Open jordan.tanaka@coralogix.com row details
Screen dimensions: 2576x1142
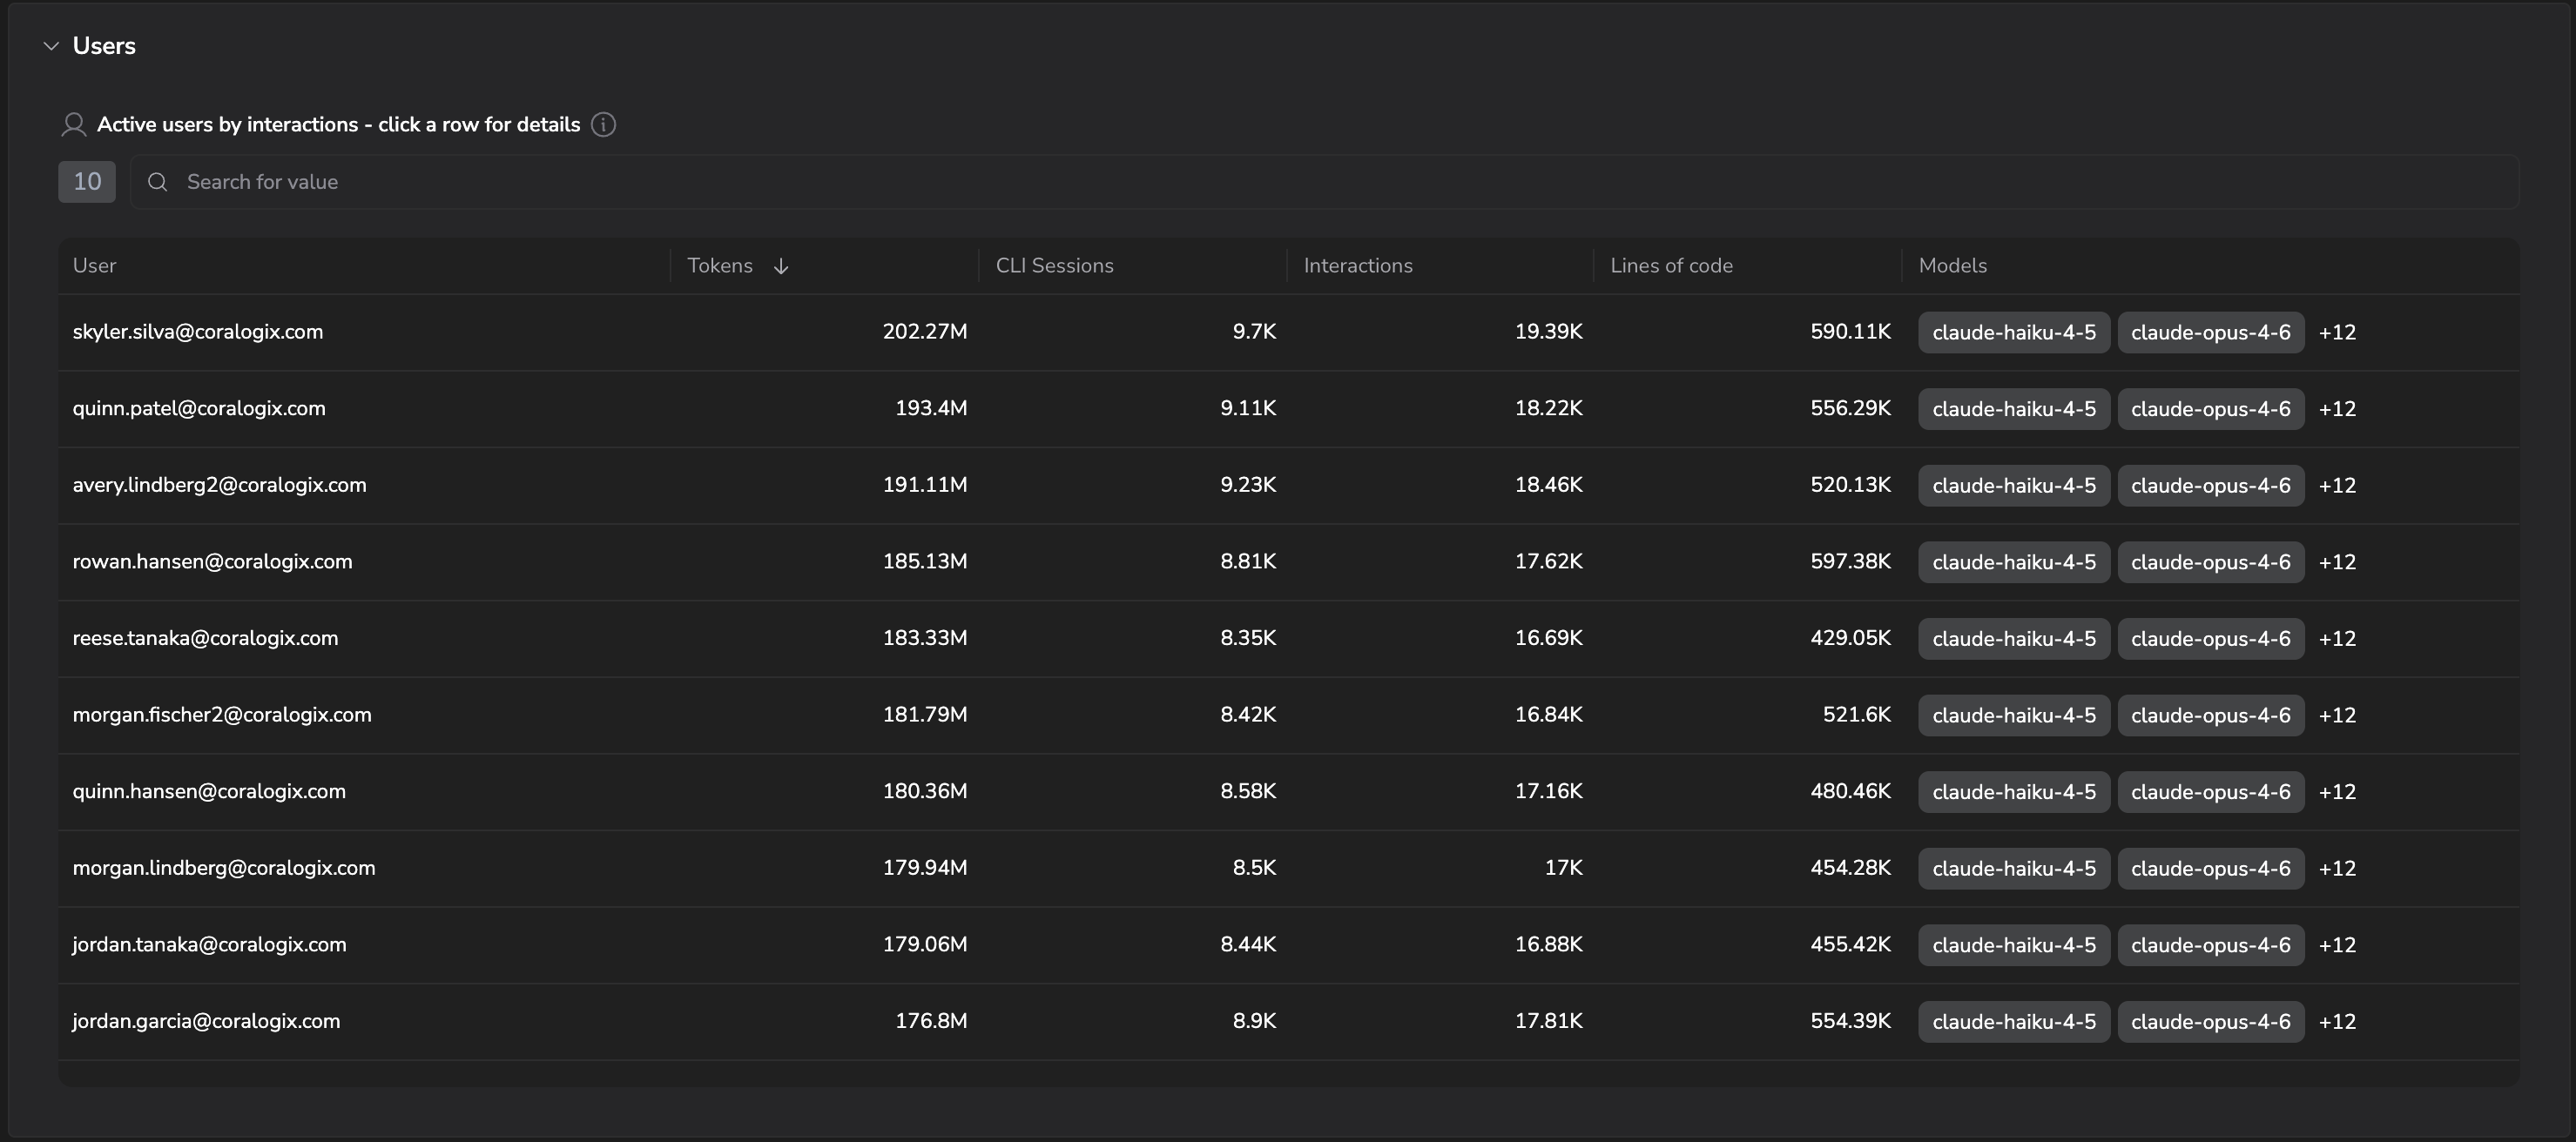pyautogui.click(x=1288, y=945)
